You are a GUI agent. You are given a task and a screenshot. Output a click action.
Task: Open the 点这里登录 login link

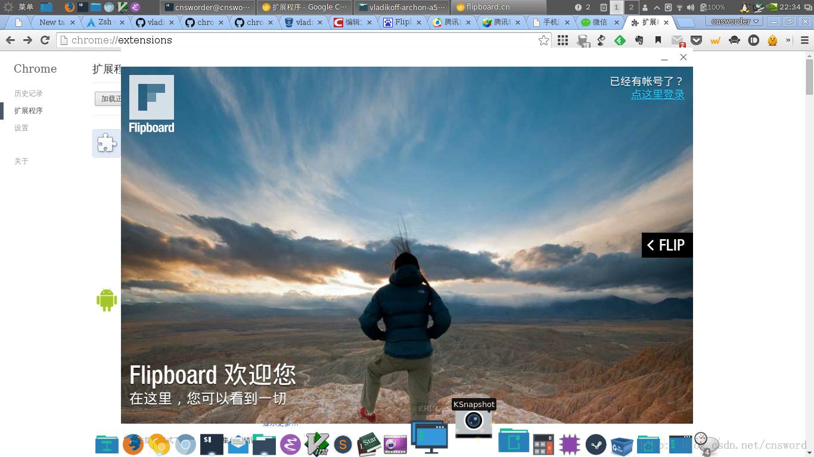click(x=658, y=95)
